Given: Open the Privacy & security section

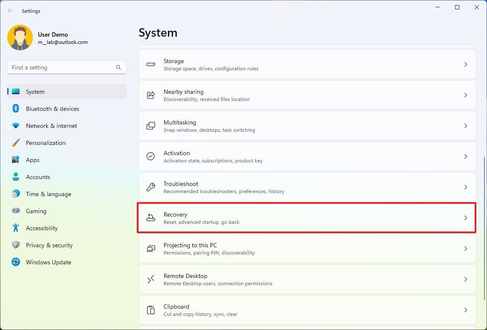Looking at the screenshot, I should (49, 245).
